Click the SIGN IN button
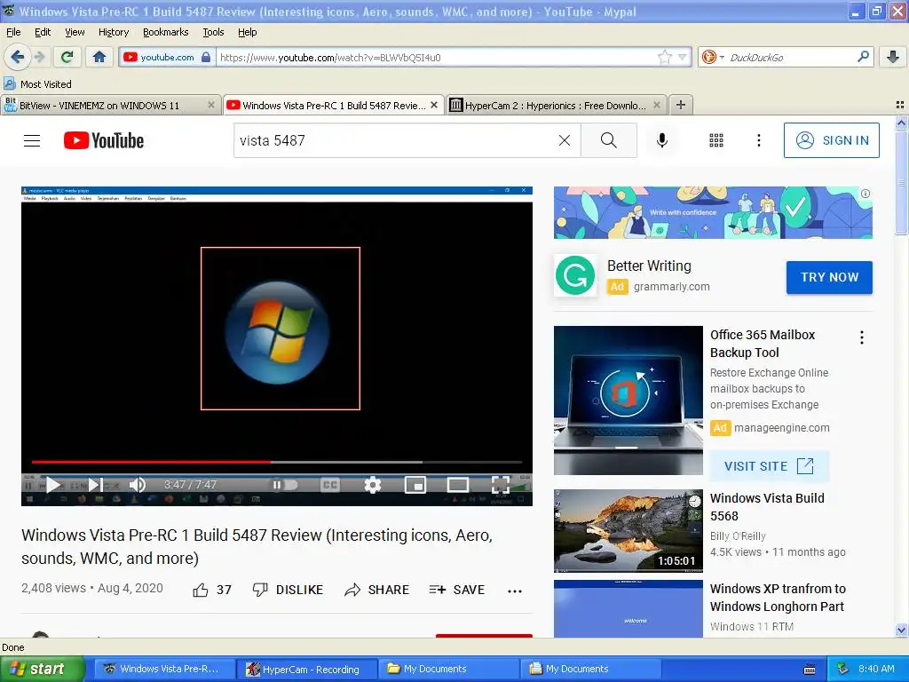Screen dimensions: 909x682 (831, 140)
